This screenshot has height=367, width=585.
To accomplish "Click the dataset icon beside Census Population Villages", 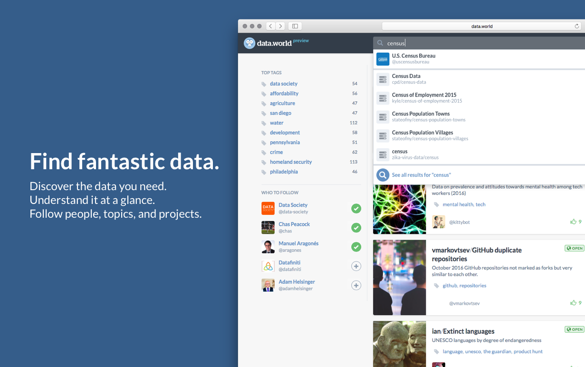I will click(383, 135).
